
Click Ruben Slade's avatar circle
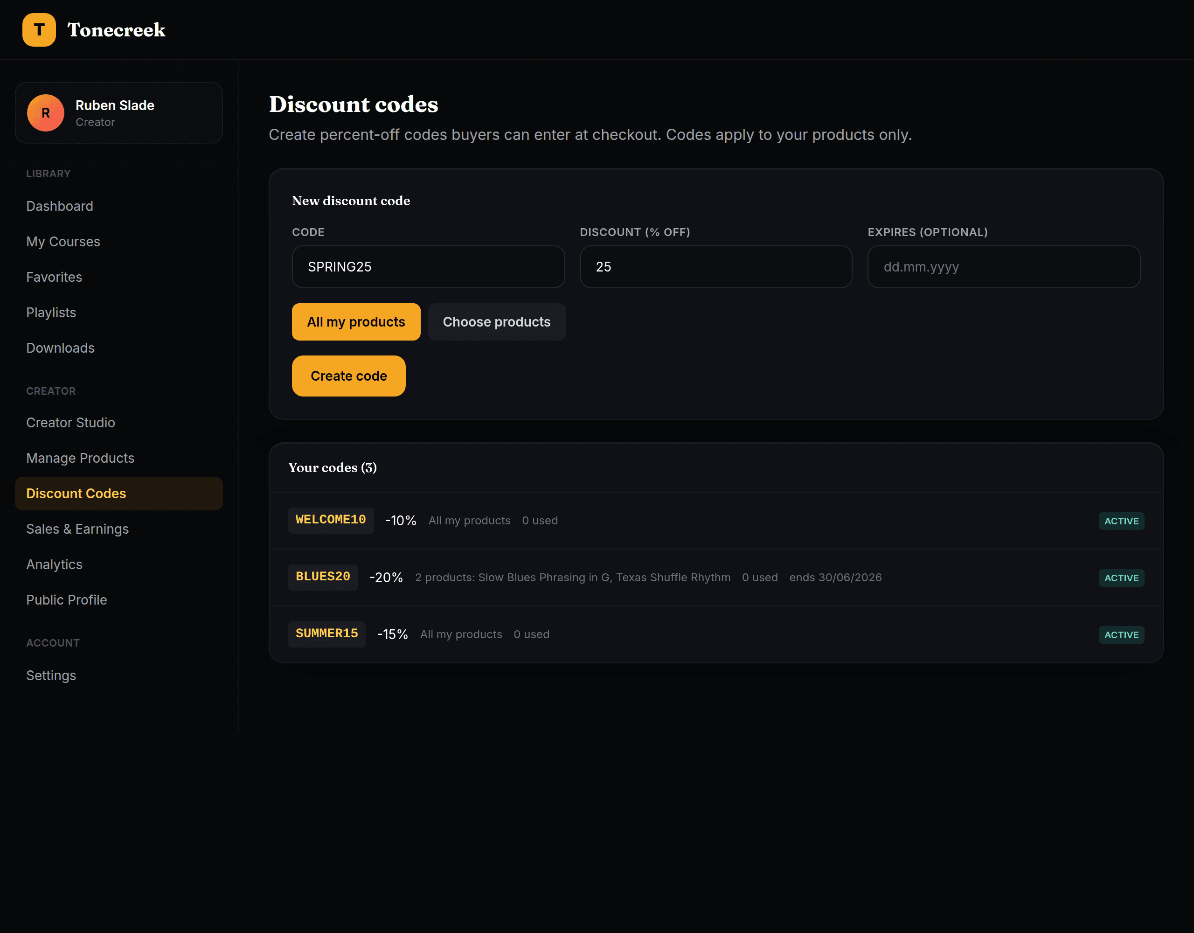[x=46, y=113]
